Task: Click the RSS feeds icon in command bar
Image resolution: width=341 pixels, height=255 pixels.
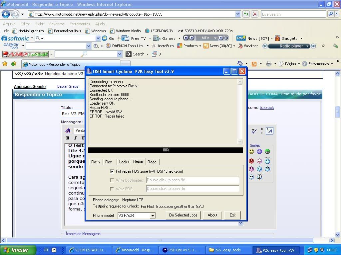Action: pos(254,64)
